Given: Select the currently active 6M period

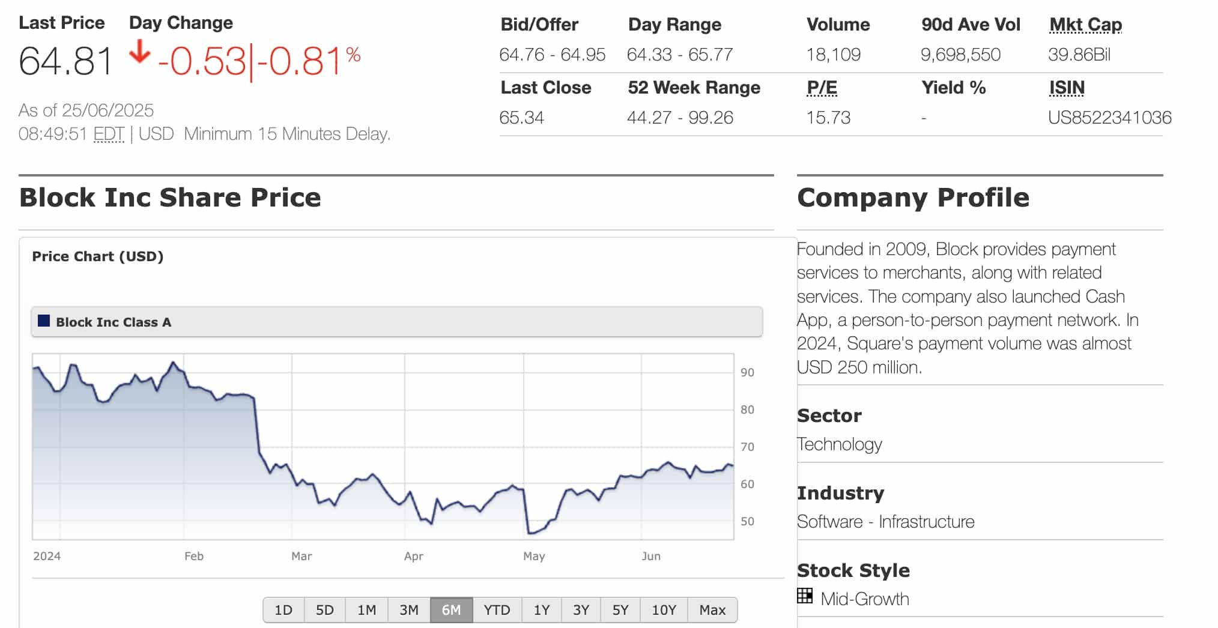Looking at the screenshot, I should tap(452, 609).
